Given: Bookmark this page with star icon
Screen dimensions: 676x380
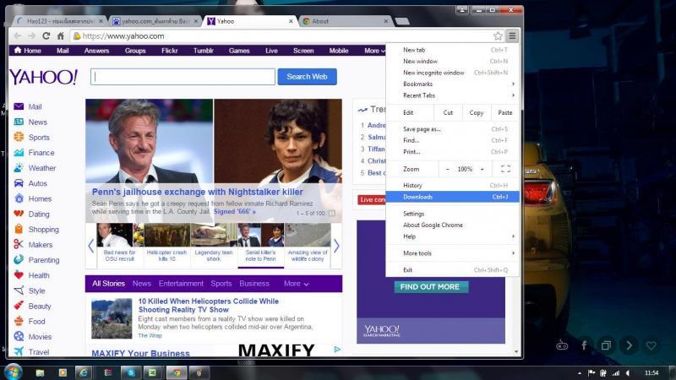Looking at the screenshot, I should click(x=498, y=35).
